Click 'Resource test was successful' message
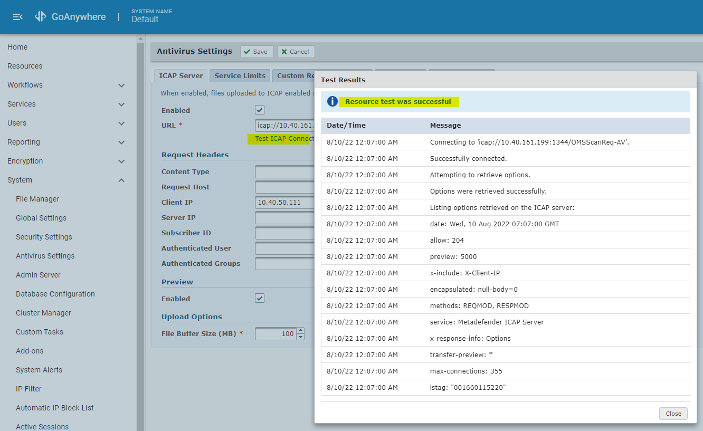703x431 pixels. (x=398, y=101)
